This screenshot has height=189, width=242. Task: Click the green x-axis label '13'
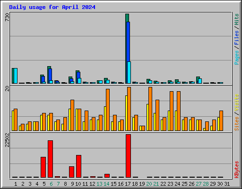tap(99, 184)
